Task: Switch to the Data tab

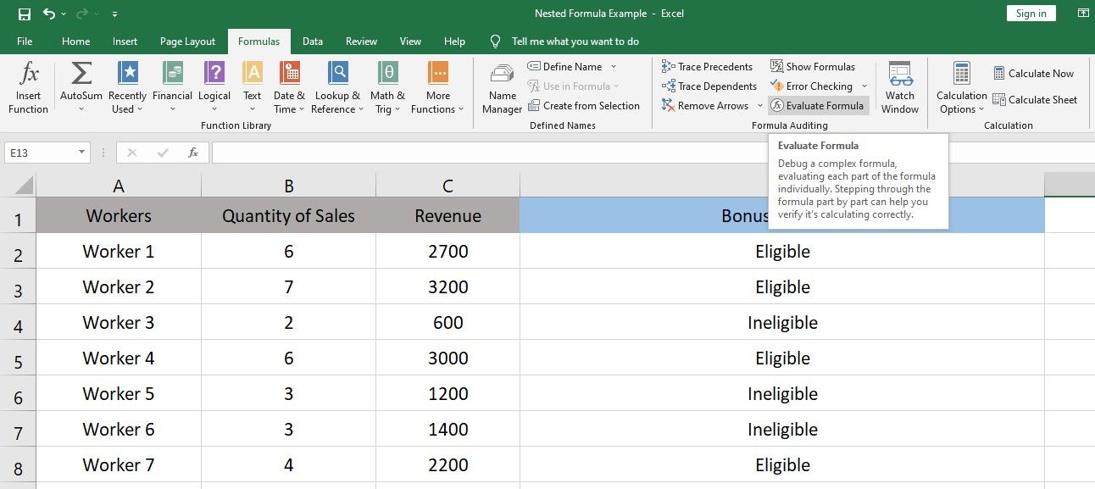Action: (x=313, y=41)
